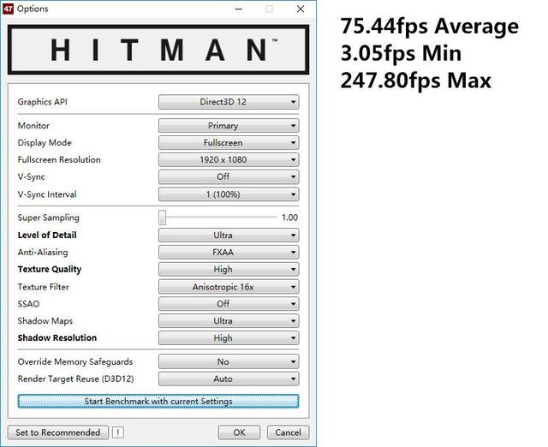548x447 pixels.
Task: Change the Texture Quality dropdown
Action: click(x=229, y=270)
